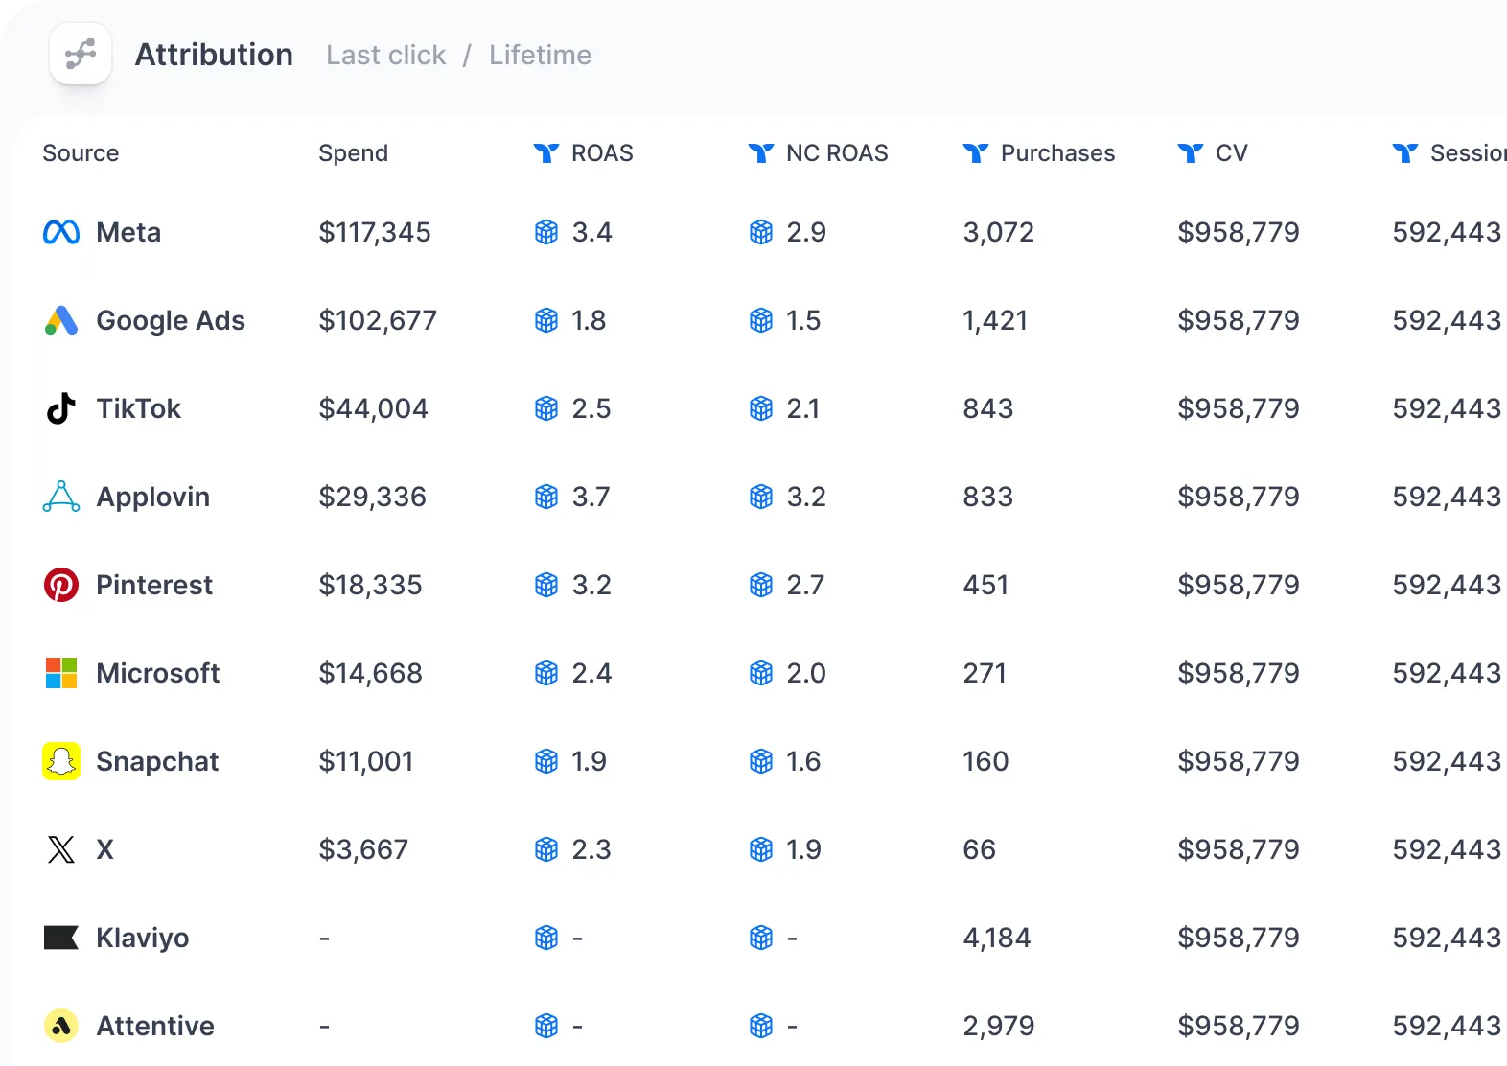Click the pixel cube icon in X NC ROAS cell
Viewport: 1507px width, 1066px height.
coord(761,849)
